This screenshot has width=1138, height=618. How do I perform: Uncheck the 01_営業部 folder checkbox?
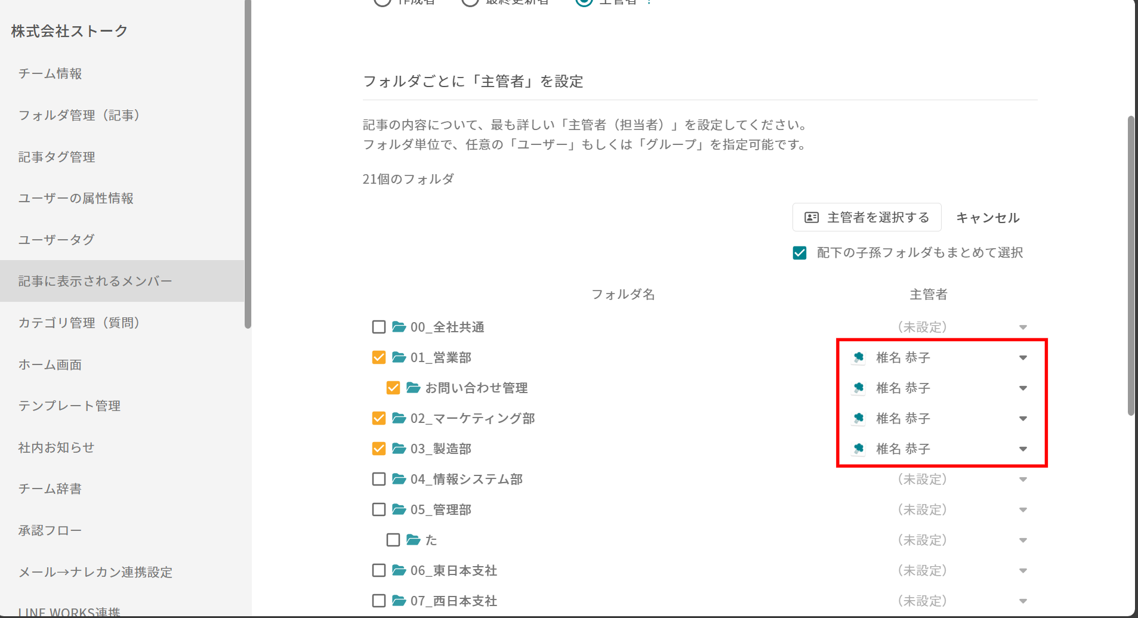click(x=379, y=357)
